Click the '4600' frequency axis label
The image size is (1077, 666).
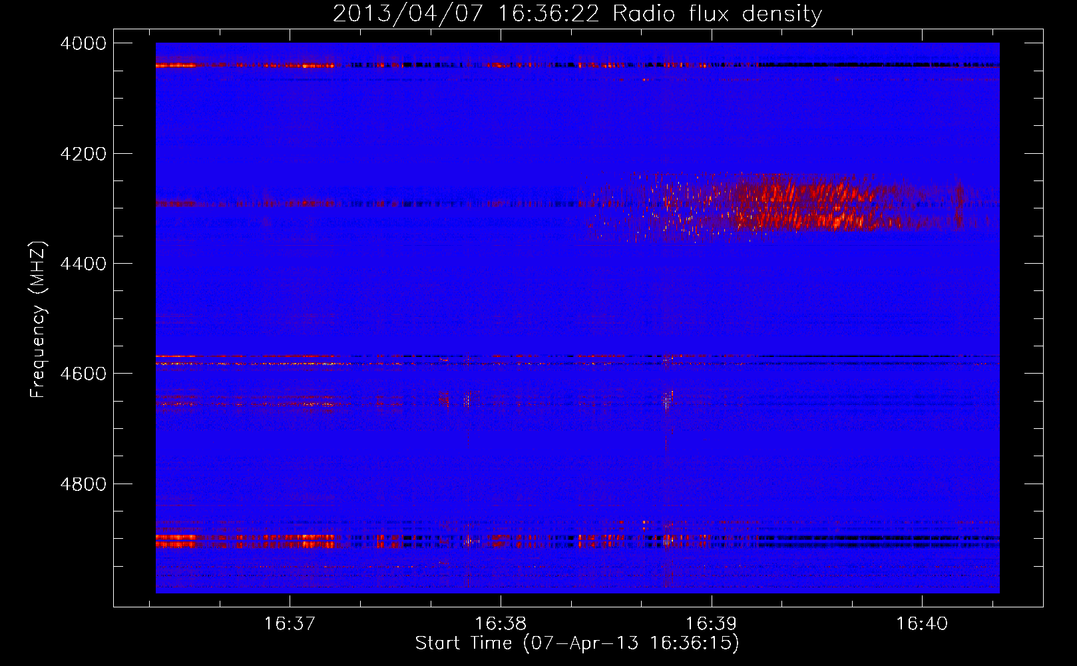coord(83,374)
